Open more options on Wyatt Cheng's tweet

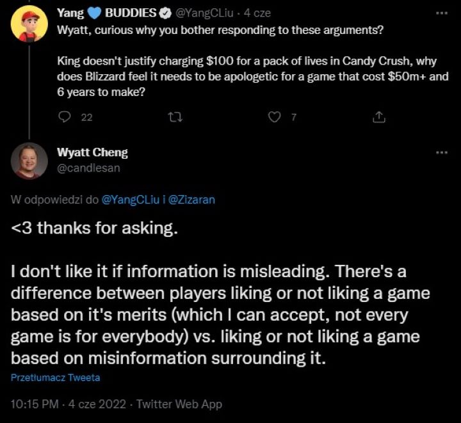tap(441, 153)
